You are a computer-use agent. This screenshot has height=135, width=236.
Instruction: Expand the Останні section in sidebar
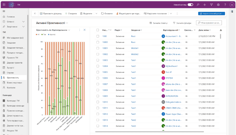click(23, 21)
